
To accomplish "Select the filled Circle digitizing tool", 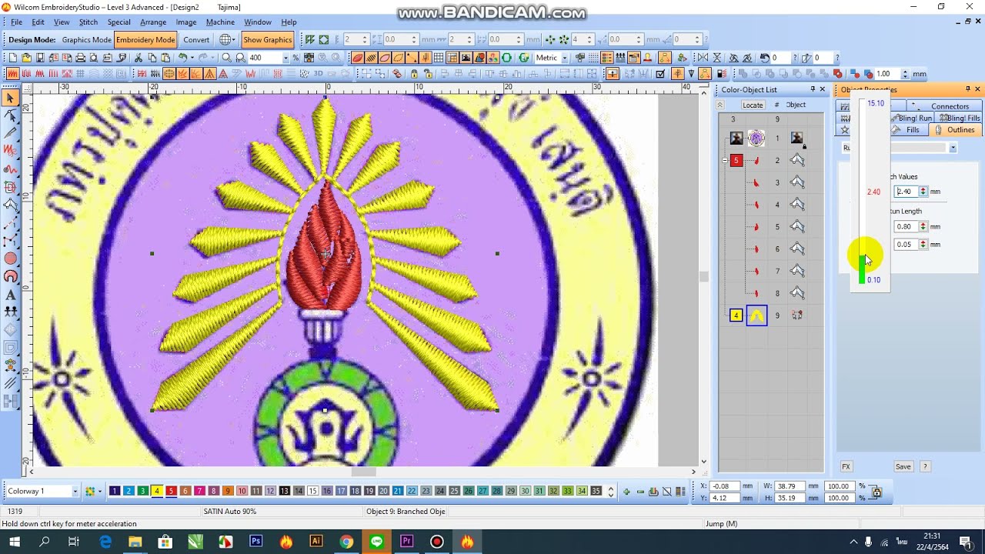I will click(11, 259).
